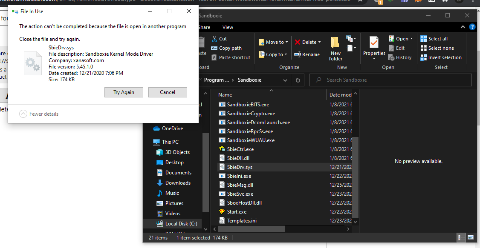The width and height of the screenshot is (480, 248).
Task: Select SbieSvc.exe in the file list
Action: point(240,194)
